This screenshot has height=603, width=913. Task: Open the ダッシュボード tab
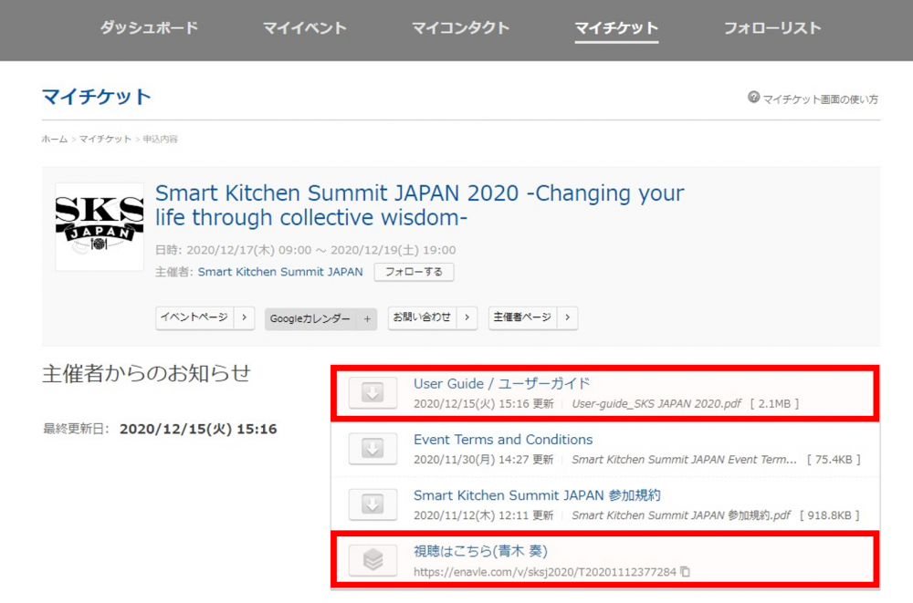[x=149, y=28]
